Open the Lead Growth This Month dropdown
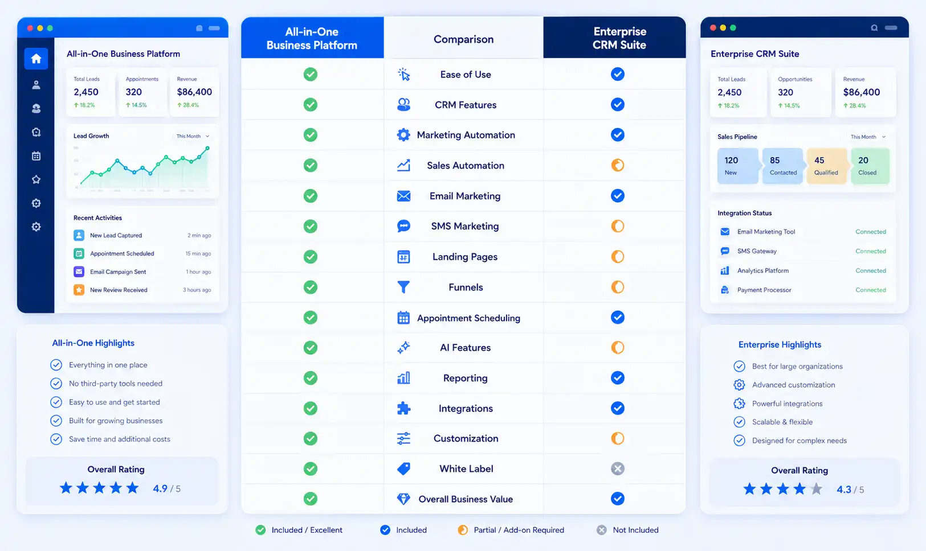926x551 pixels. (x=193, y=136)
